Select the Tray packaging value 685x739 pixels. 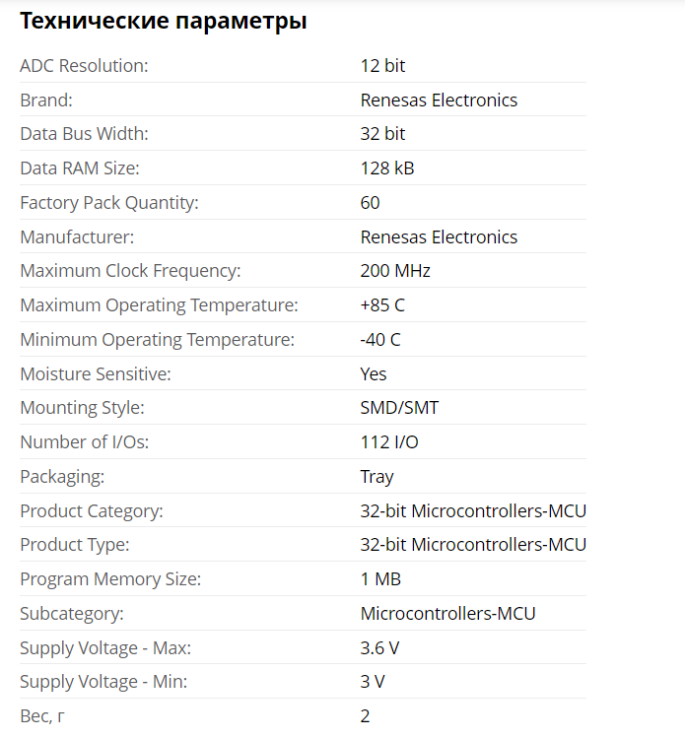tap(377, 477)
